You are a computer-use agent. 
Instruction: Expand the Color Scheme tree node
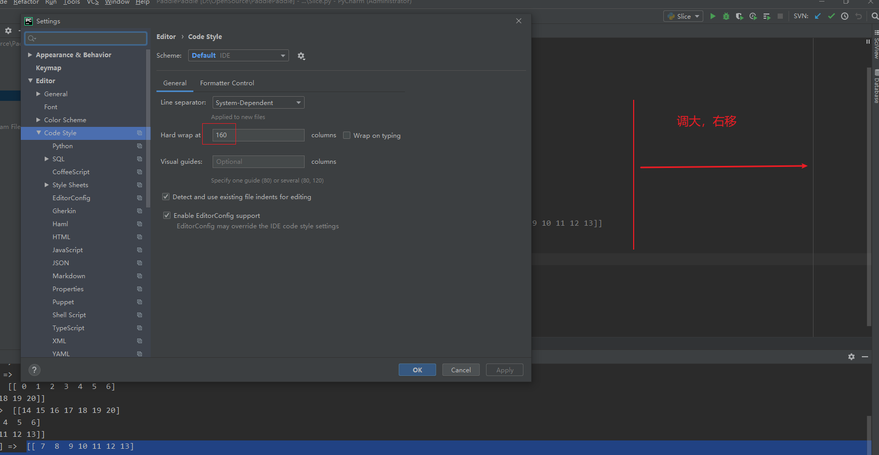(x=38, y=120)
